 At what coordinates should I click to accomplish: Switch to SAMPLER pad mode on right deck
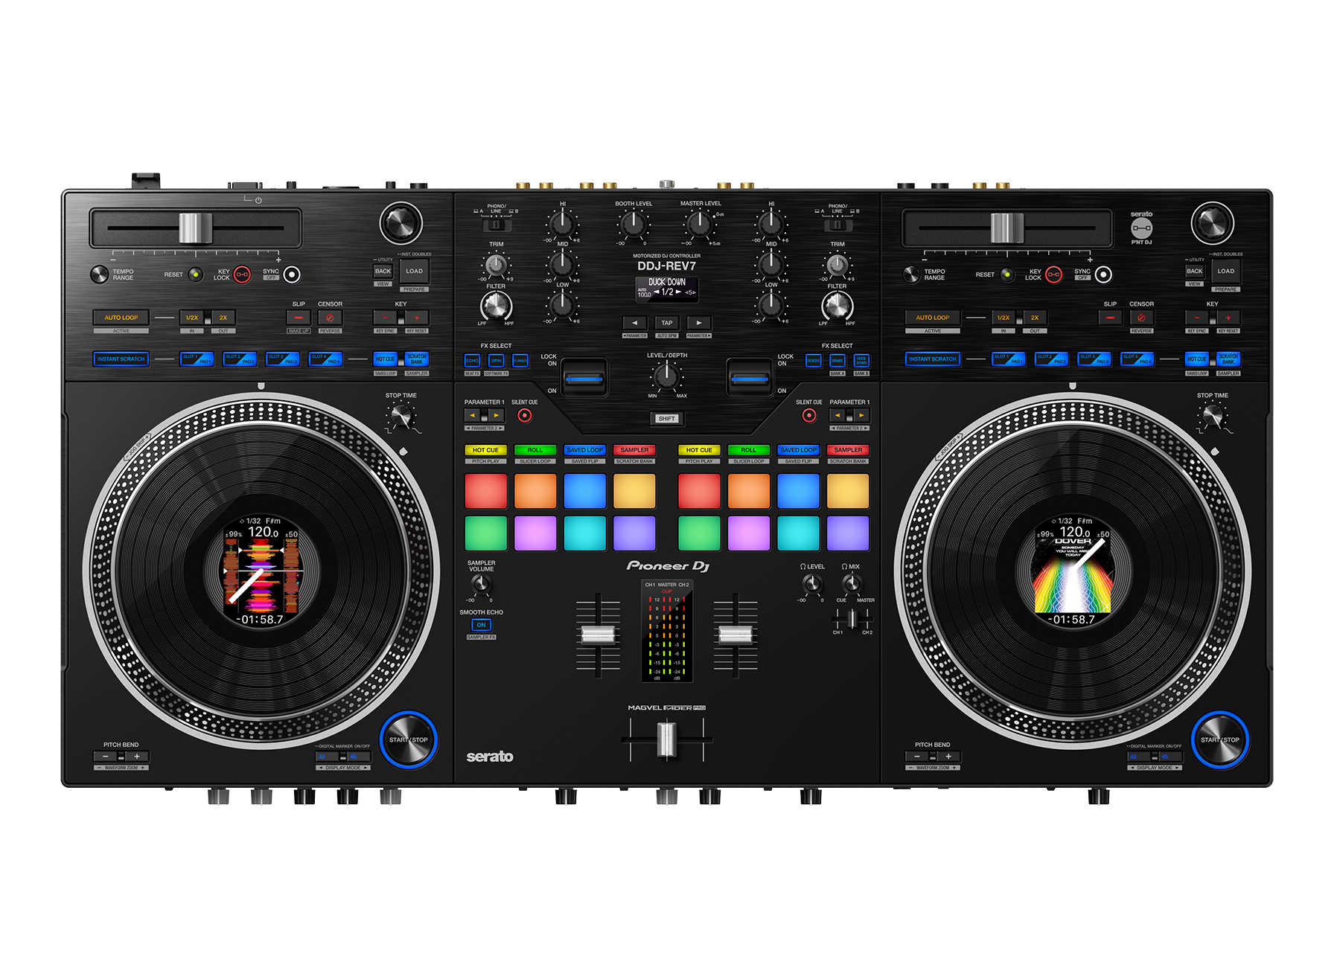[848, 450]
